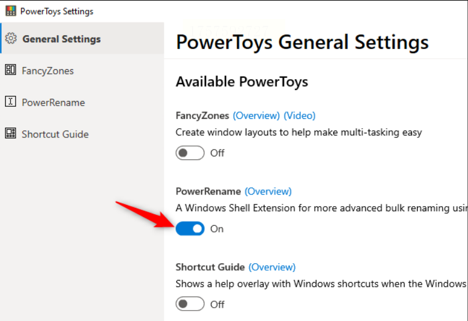Go to the PowerRename sidebar label
This screenshot has height=321, width=468.
point(53,102)
